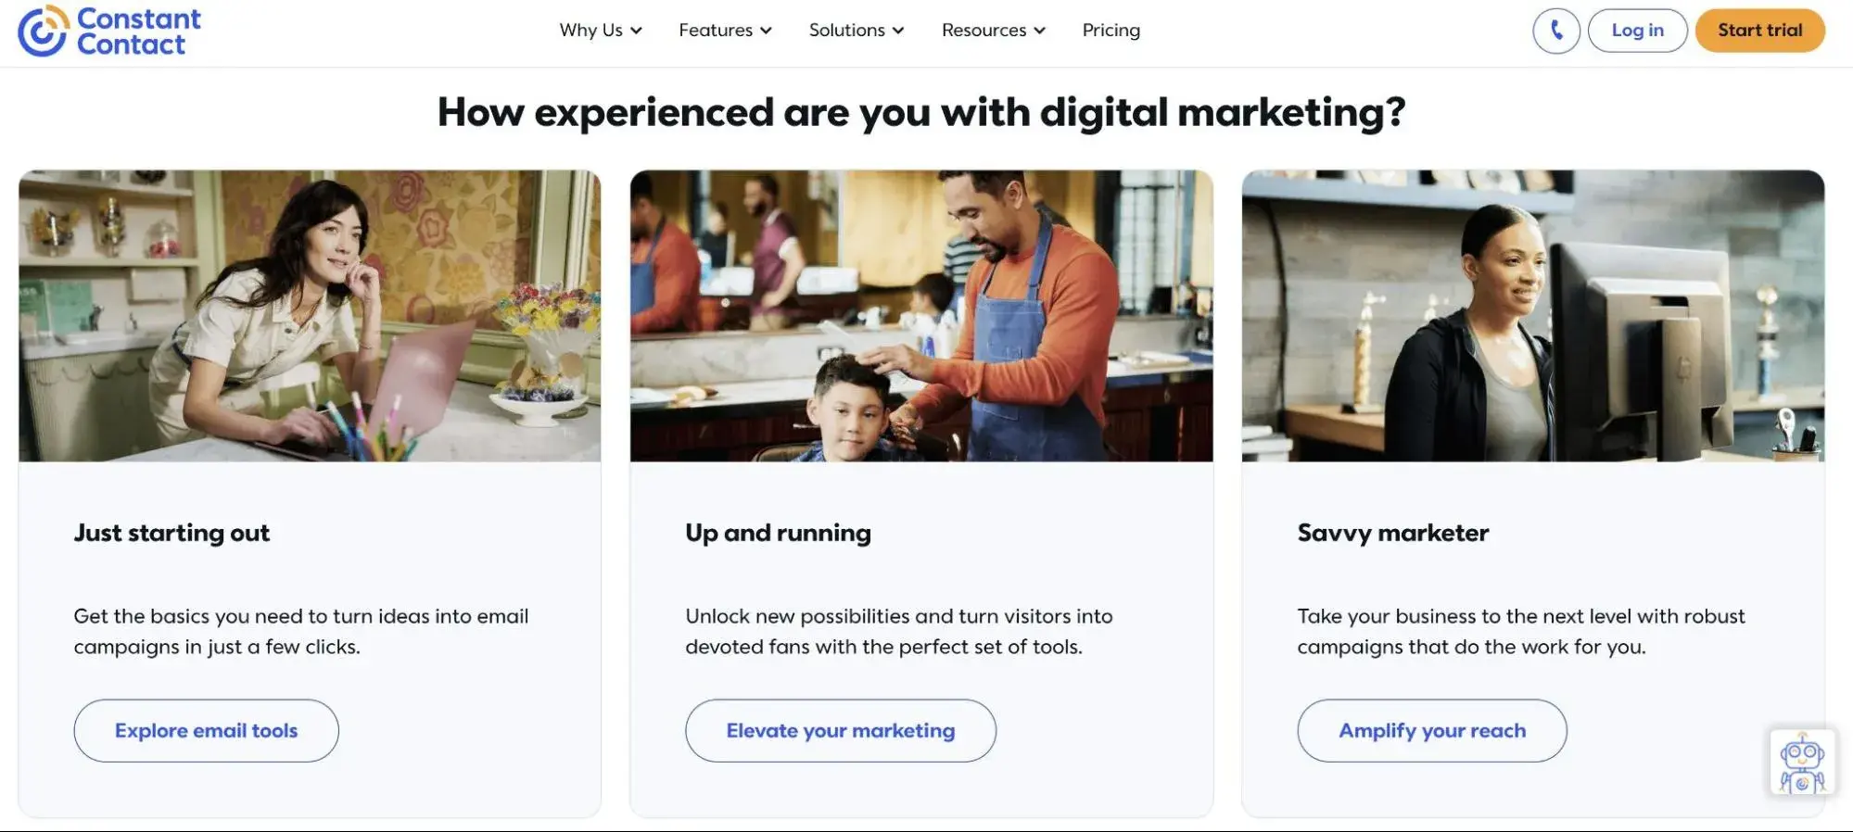Click the Savvy marketer heading
Screen dimensions: 1853x832
(1392, 533)
